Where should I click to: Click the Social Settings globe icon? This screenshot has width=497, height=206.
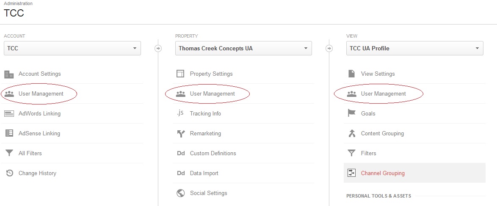[x=181, y=193]
